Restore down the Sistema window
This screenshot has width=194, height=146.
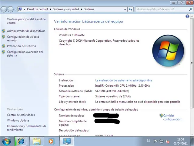tap(182, 3)
